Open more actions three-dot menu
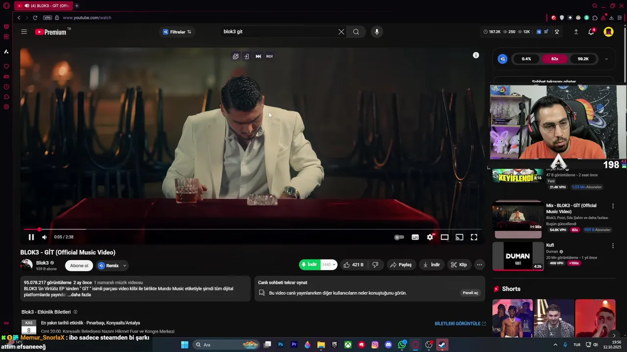 click(x=480, y=264)
